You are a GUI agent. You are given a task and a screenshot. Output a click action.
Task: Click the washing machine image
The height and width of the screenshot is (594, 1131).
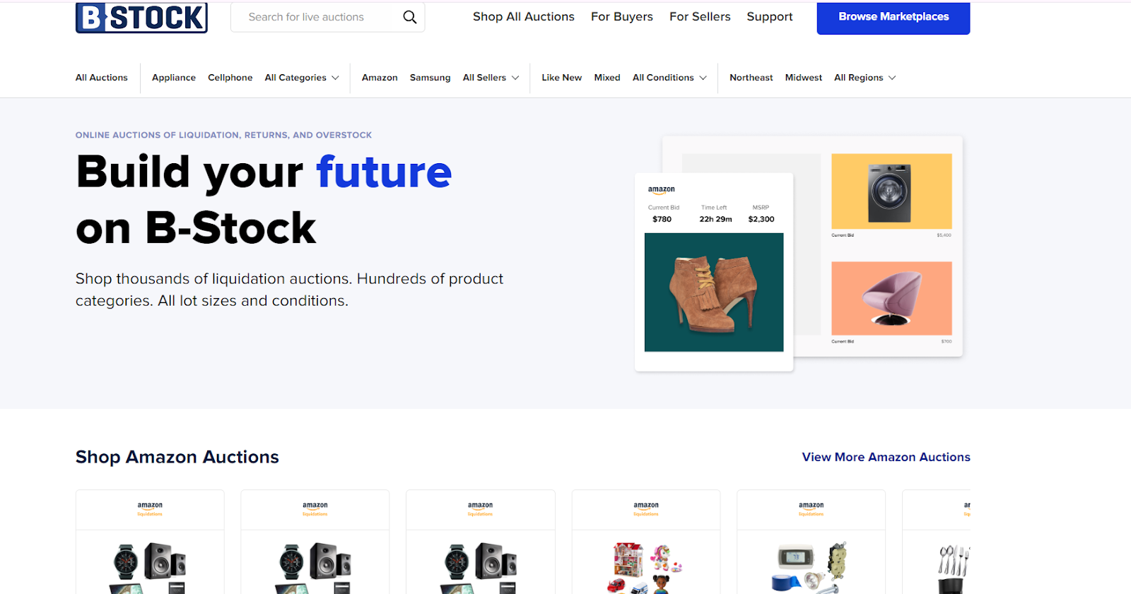891,191
